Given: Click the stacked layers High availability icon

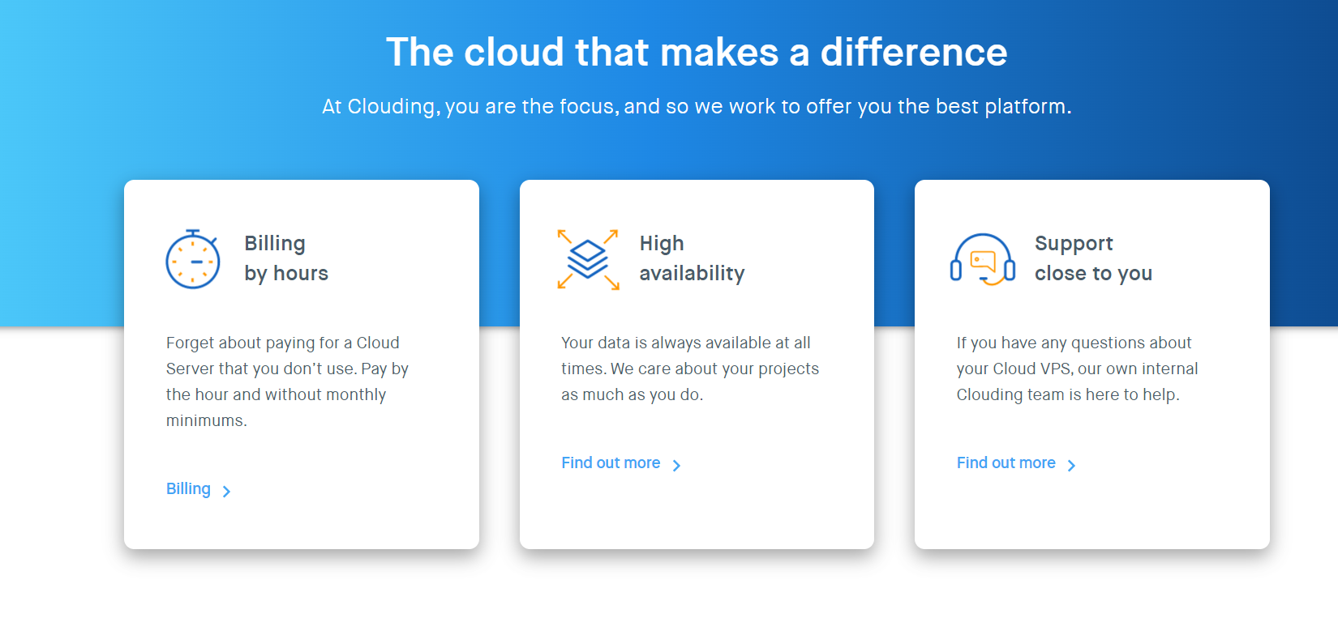Looking at the screenshot, I should pos(588,259).
